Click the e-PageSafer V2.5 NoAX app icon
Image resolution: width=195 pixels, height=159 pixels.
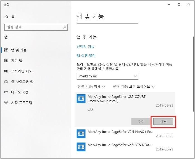click(81, 134)
